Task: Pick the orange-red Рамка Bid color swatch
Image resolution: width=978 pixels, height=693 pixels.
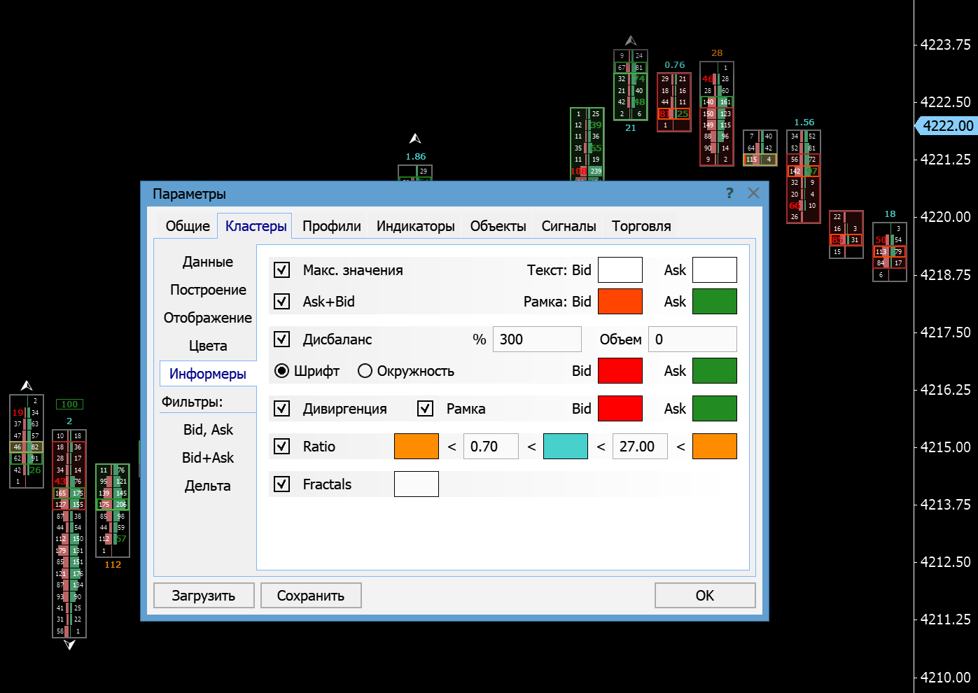Action: click(620, 302)
